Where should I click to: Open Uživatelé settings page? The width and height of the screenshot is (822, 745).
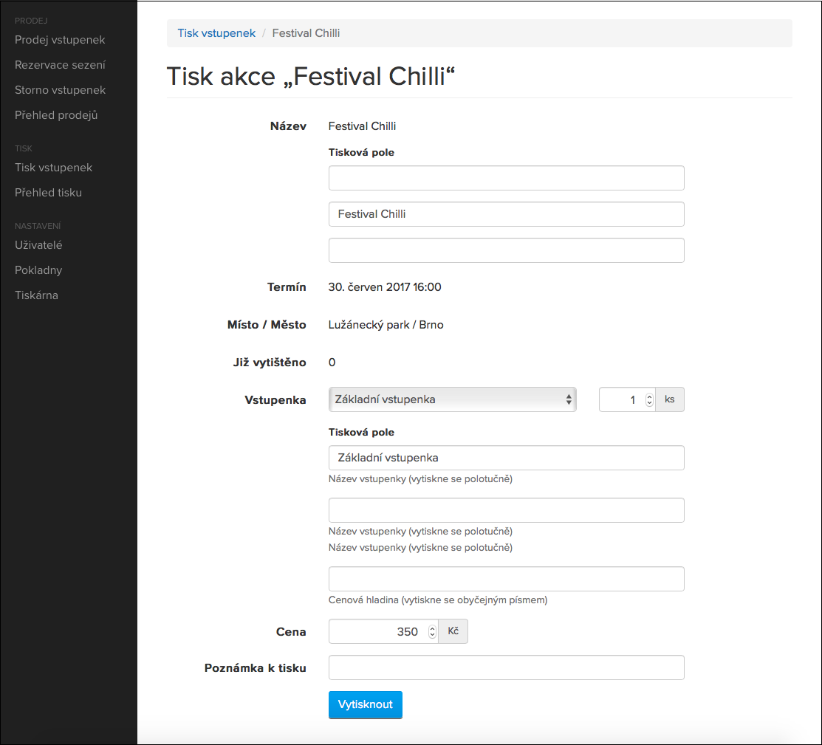[38, 245]
